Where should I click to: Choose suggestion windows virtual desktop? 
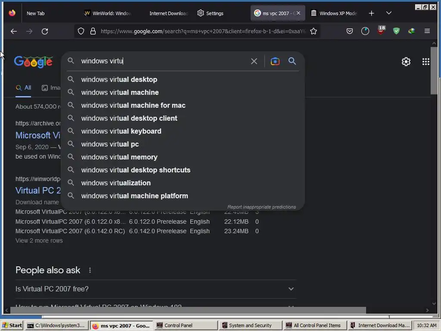click(183, 79)
